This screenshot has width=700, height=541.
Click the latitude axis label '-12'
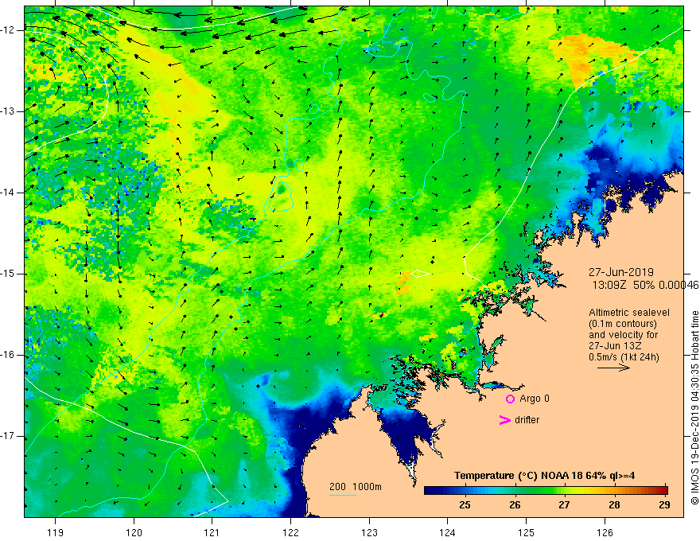point(9,30)
